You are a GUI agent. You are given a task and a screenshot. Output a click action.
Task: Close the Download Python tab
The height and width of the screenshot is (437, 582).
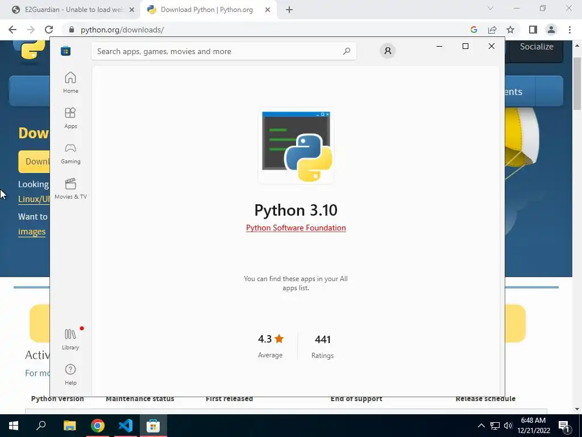(268, 10)
